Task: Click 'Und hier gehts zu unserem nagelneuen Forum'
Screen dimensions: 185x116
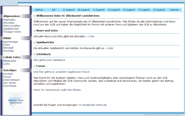Action: tap(62, 72)
